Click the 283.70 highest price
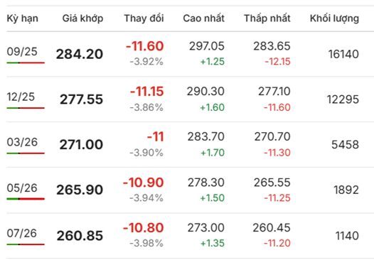 click(206, 137)
